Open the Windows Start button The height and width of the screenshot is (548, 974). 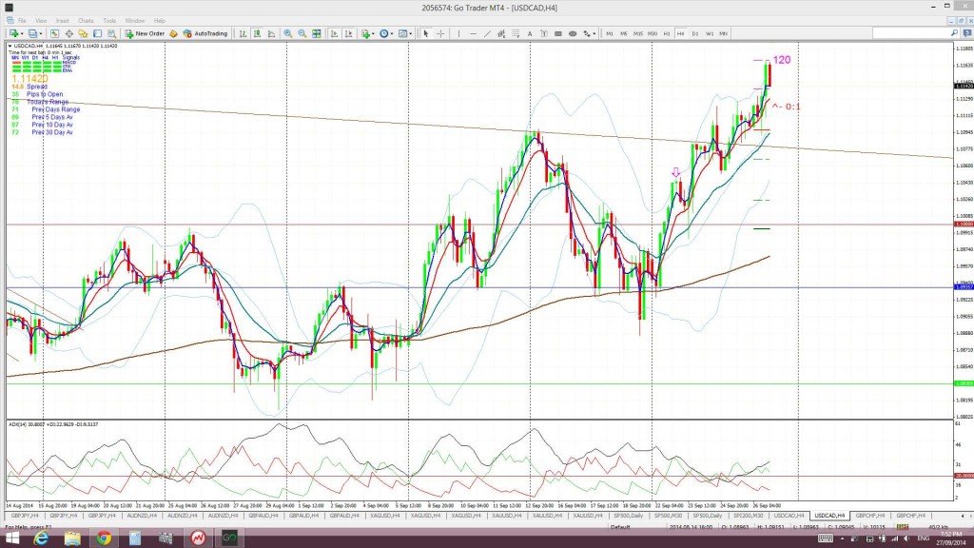(11, 538)
